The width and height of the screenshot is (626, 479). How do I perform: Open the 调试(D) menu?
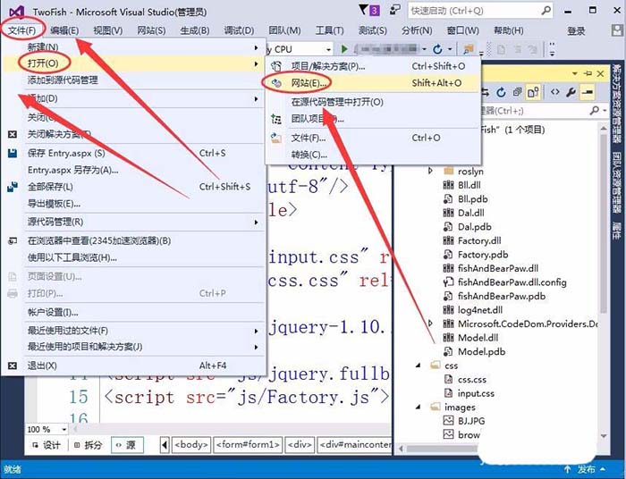[239, 30]
